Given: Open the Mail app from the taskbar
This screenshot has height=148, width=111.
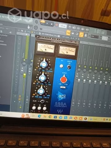Looking at the screenshot, I should pyautogui.click(x=60, y=117).
